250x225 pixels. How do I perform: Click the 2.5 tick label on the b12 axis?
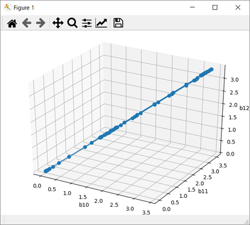[x=234, y=93]
